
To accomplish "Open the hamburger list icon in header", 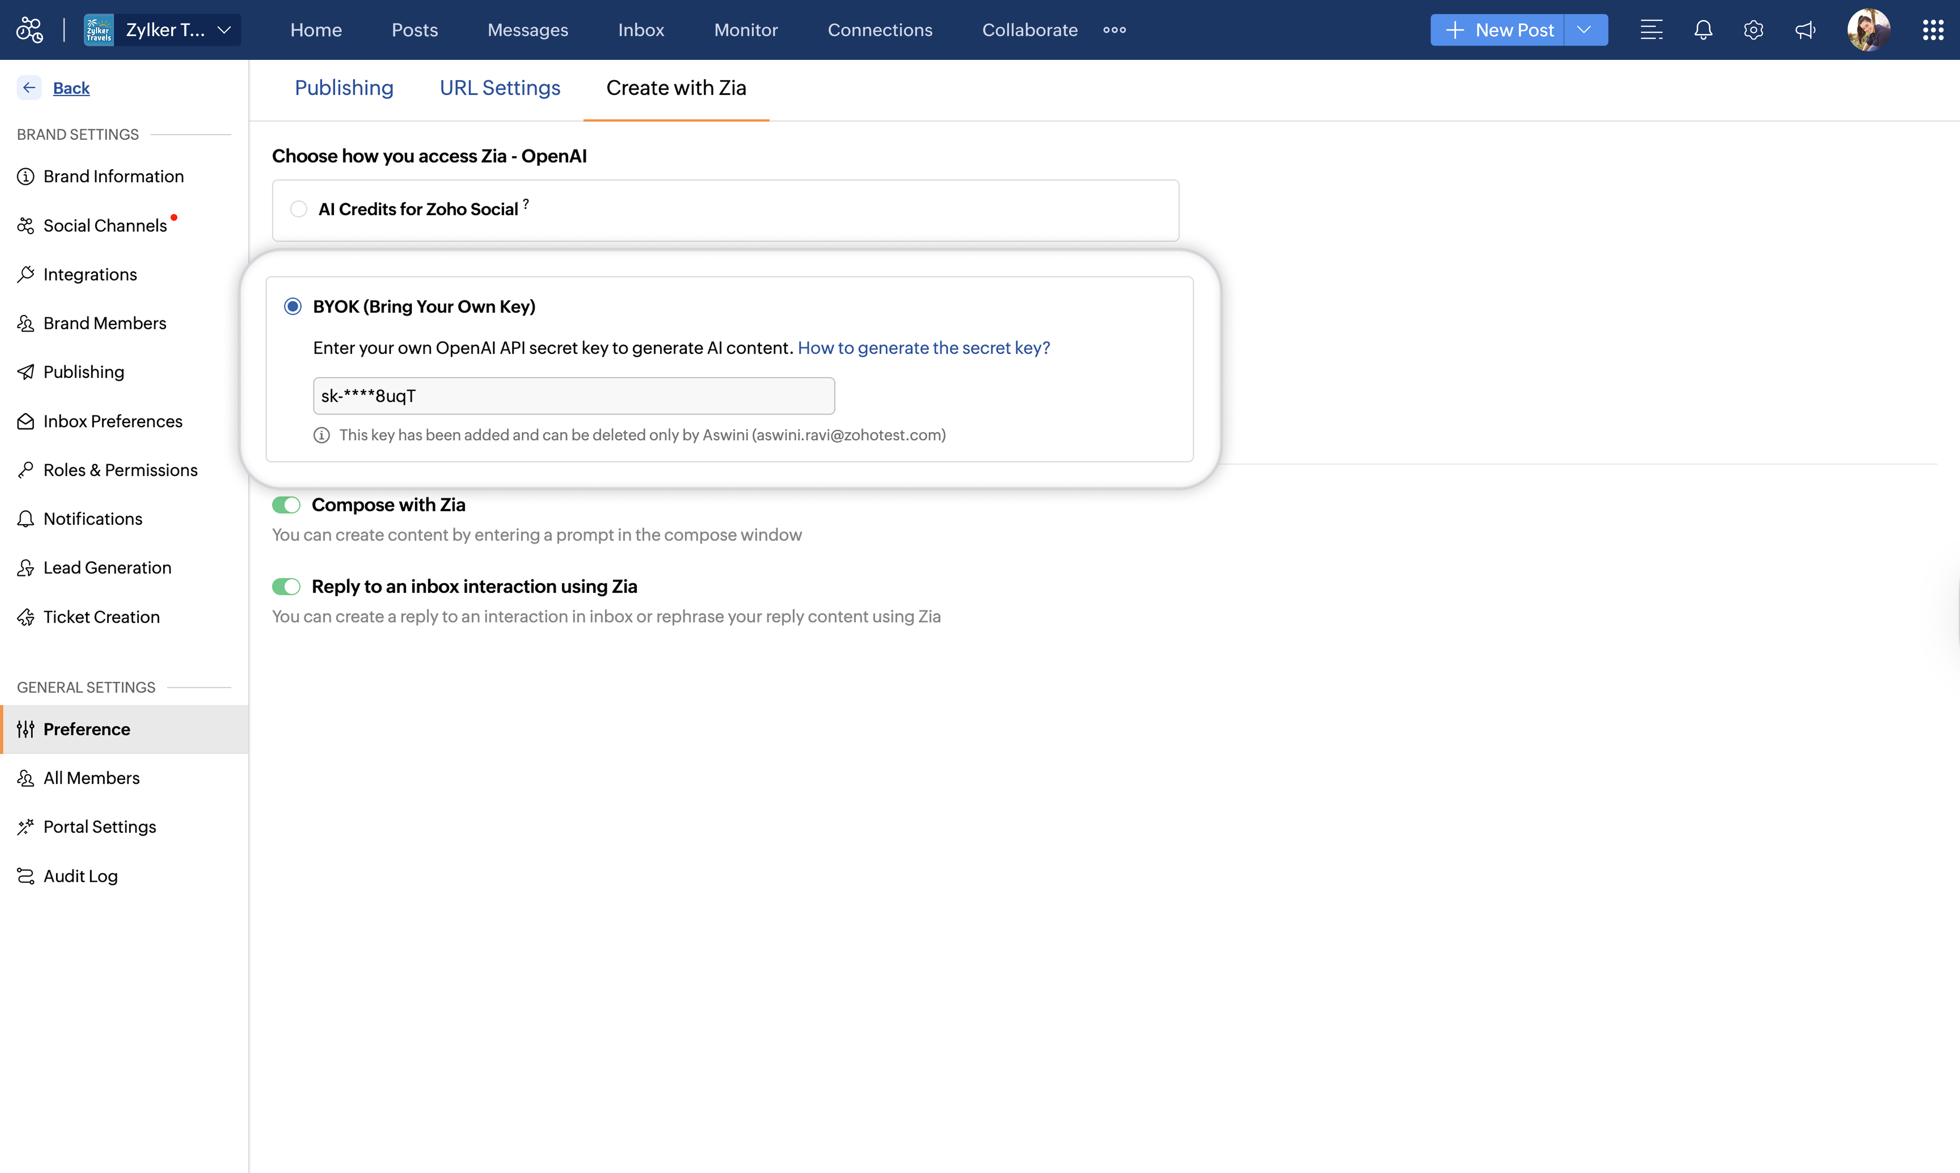I will click(x=1651, y=30).
